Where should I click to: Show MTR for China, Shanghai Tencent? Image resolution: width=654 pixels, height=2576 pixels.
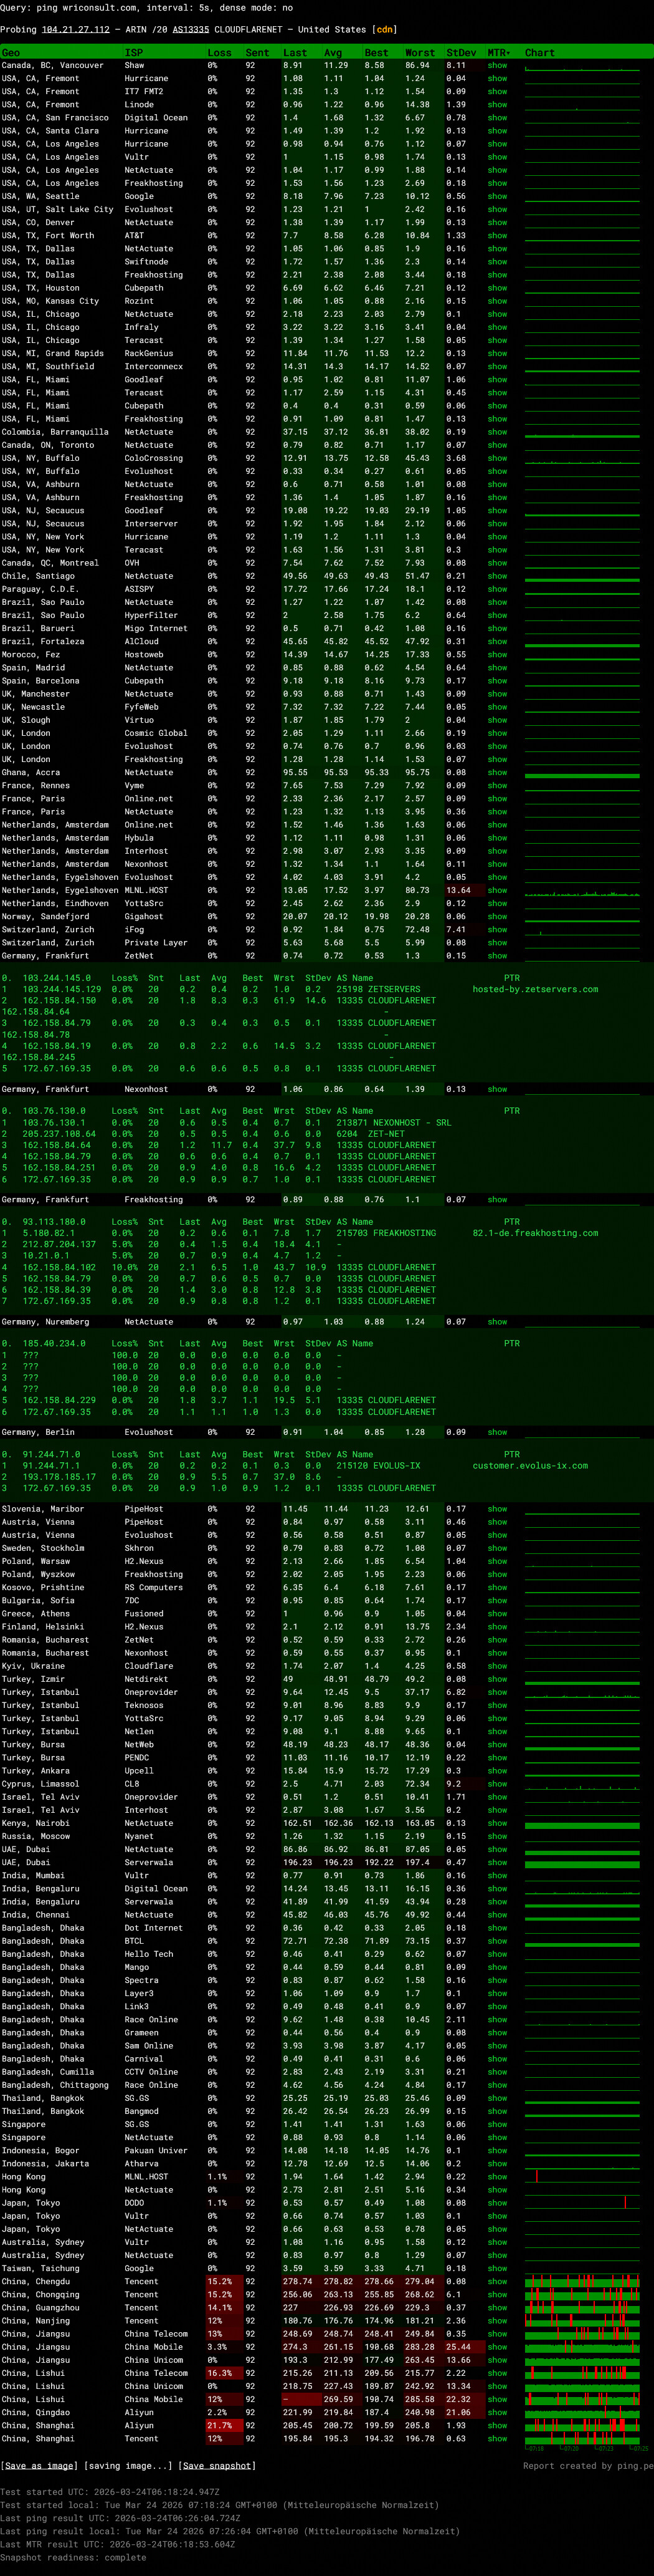496,2439
